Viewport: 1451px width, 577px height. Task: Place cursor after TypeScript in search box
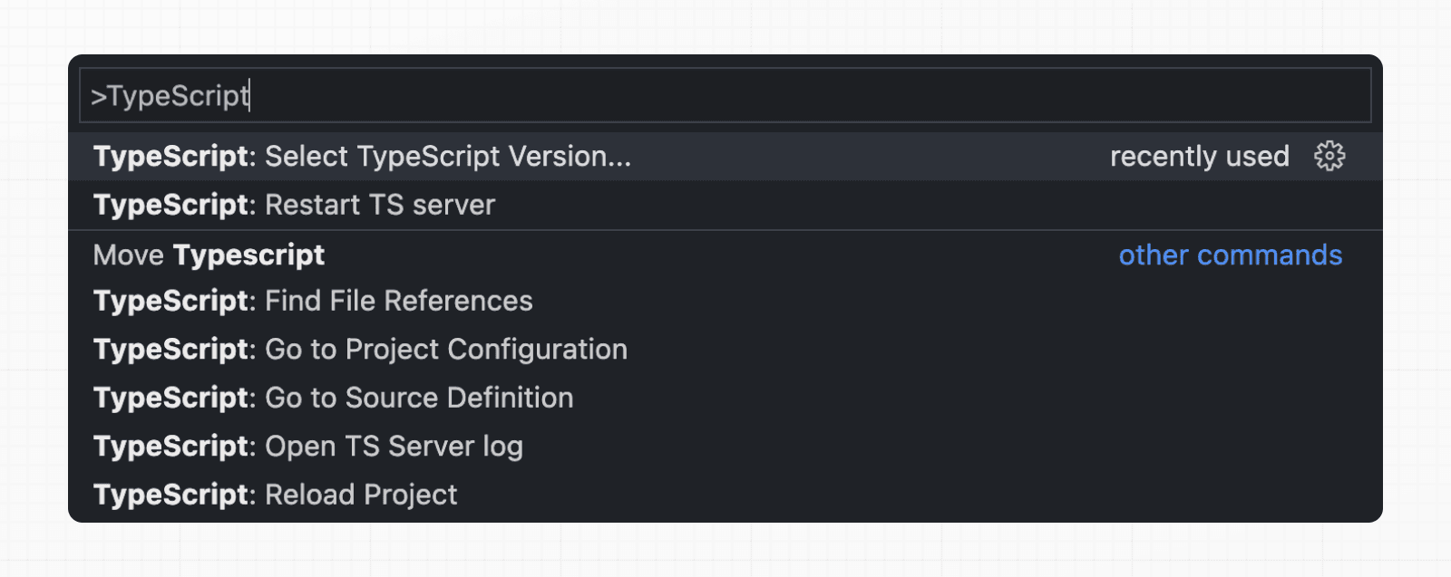click(249, 94)
